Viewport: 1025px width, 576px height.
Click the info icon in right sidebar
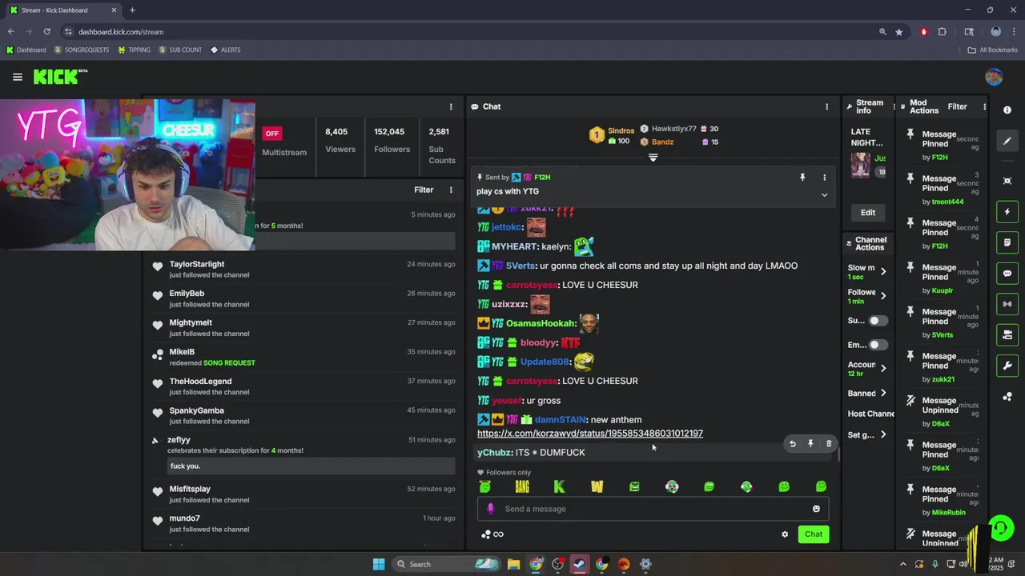[x=1007, y=110]
